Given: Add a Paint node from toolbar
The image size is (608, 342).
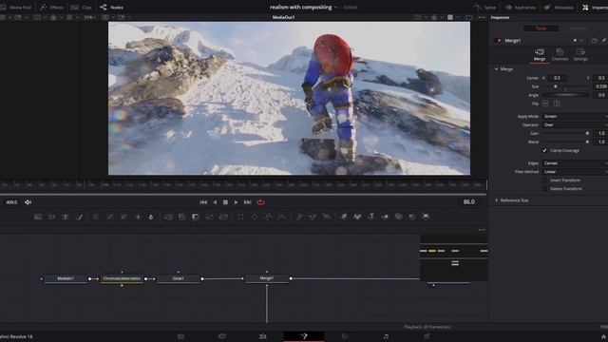Looking at the screenshot, I should (x=80, y=217).
